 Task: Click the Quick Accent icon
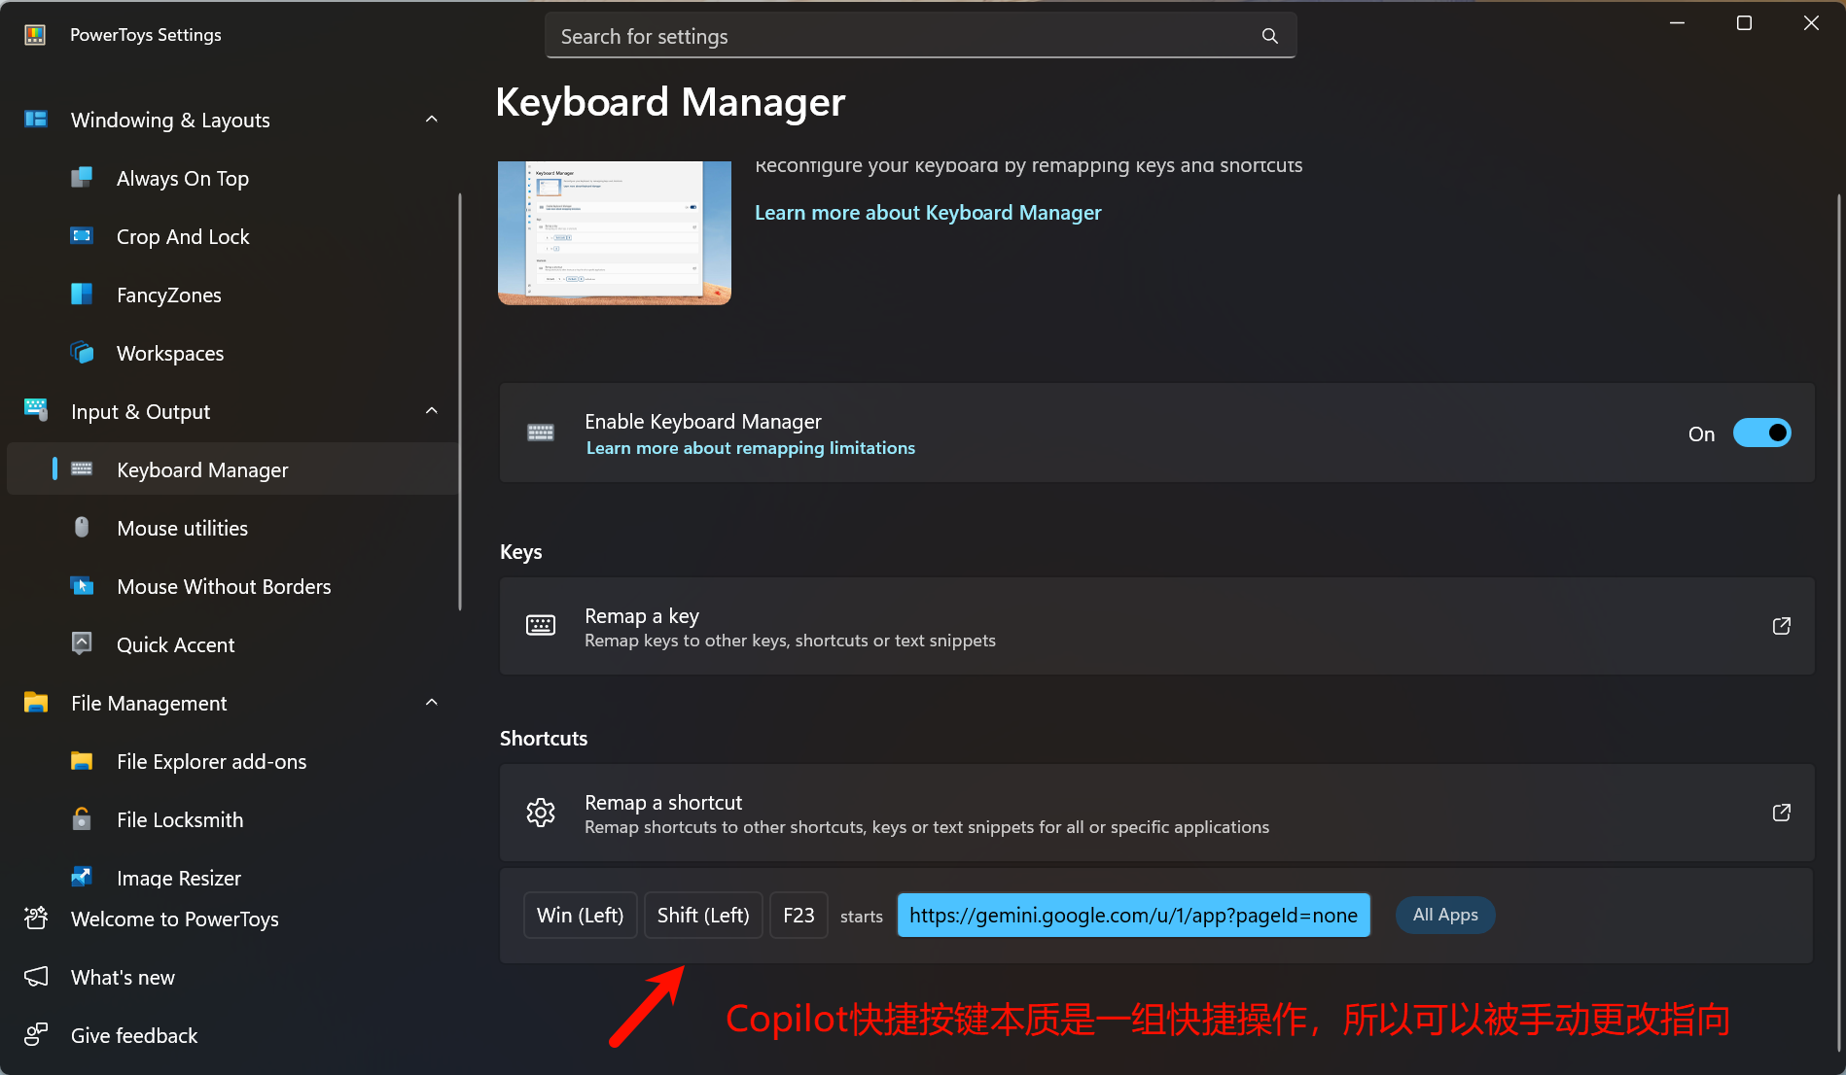coord(82,644)
